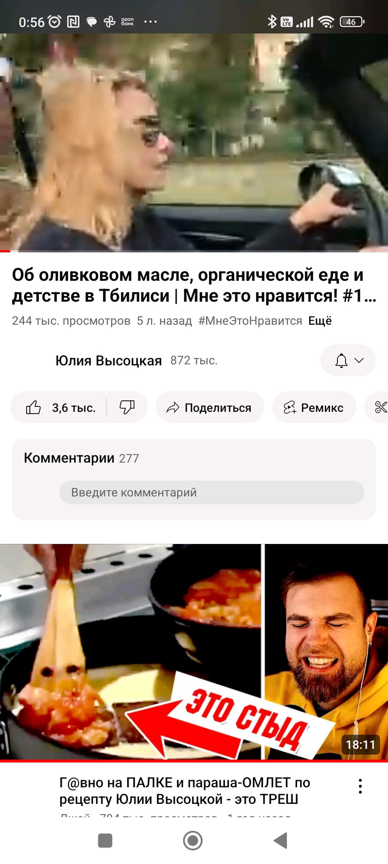Seek along the red video progress bar
Viewport: 388px width, 864px height.
pyautogui.click(x=194, y=251)
